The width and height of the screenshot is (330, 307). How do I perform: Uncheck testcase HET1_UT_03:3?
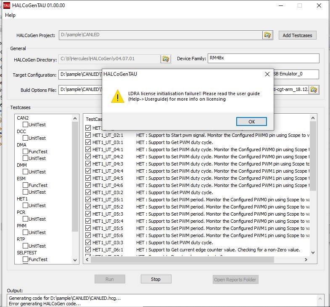(x=88, y=243)
